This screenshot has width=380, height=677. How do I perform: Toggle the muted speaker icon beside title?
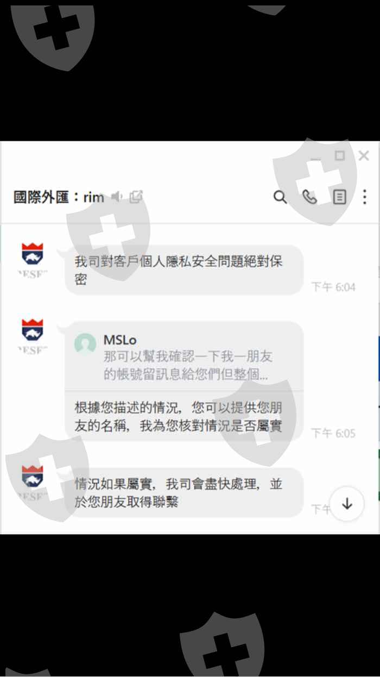click(117, 197)
